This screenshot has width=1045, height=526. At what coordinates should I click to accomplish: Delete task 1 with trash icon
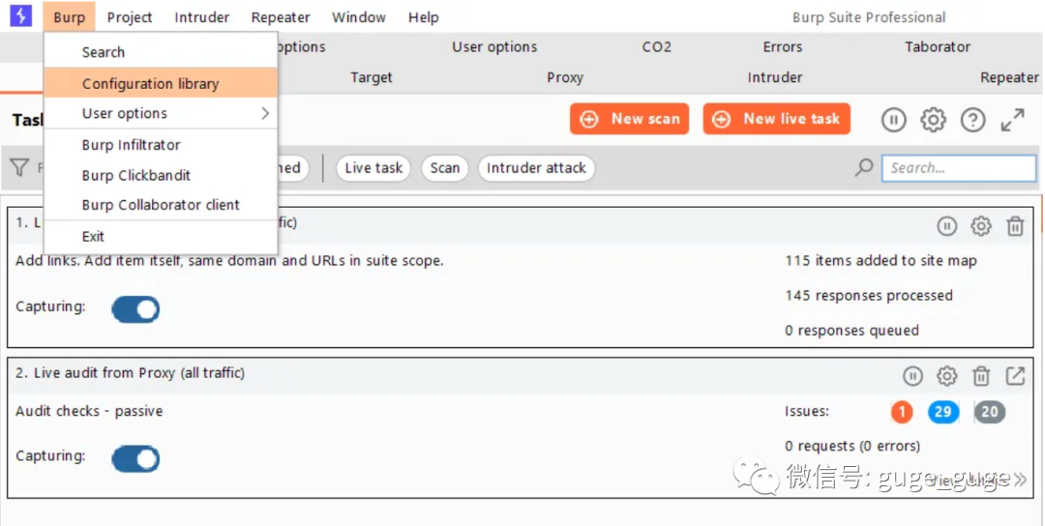1015,226
